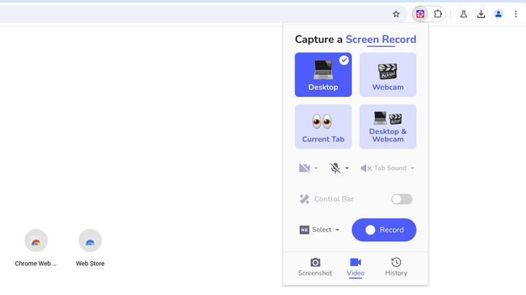Click the muted Tab Sound speaker icon
This screenshot has width=526, height=295.
coord(366,168)
